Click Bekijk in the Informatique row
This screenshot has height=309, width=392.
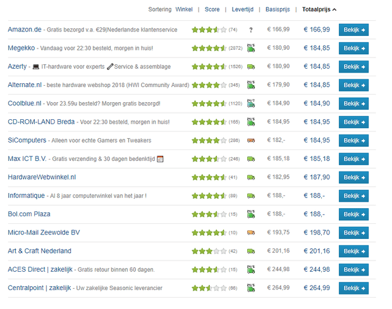(353, 196)
